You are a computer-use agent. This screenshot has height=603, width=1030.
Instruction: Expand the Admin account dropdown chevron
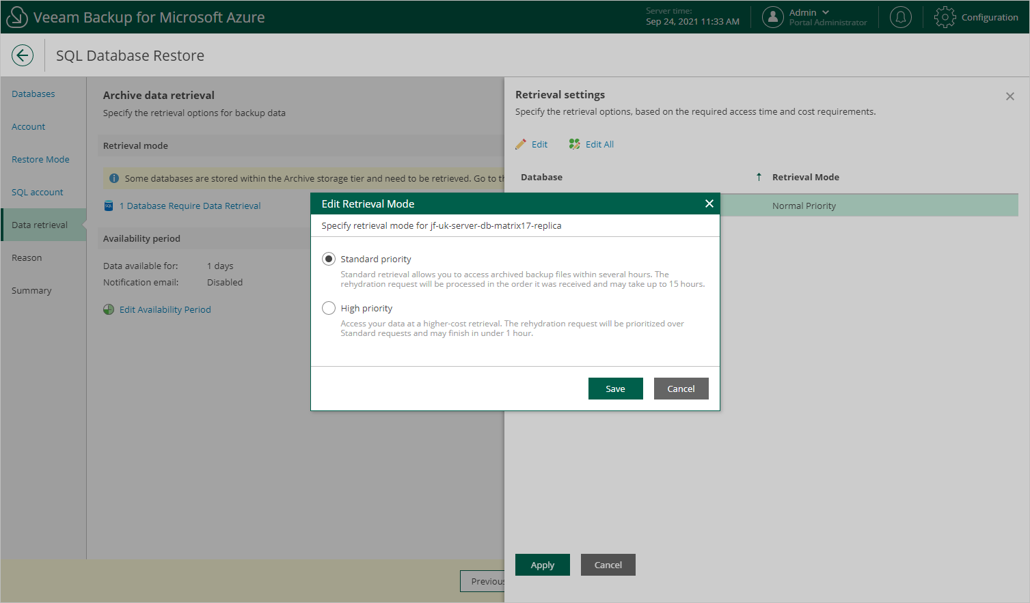(826, 12)
